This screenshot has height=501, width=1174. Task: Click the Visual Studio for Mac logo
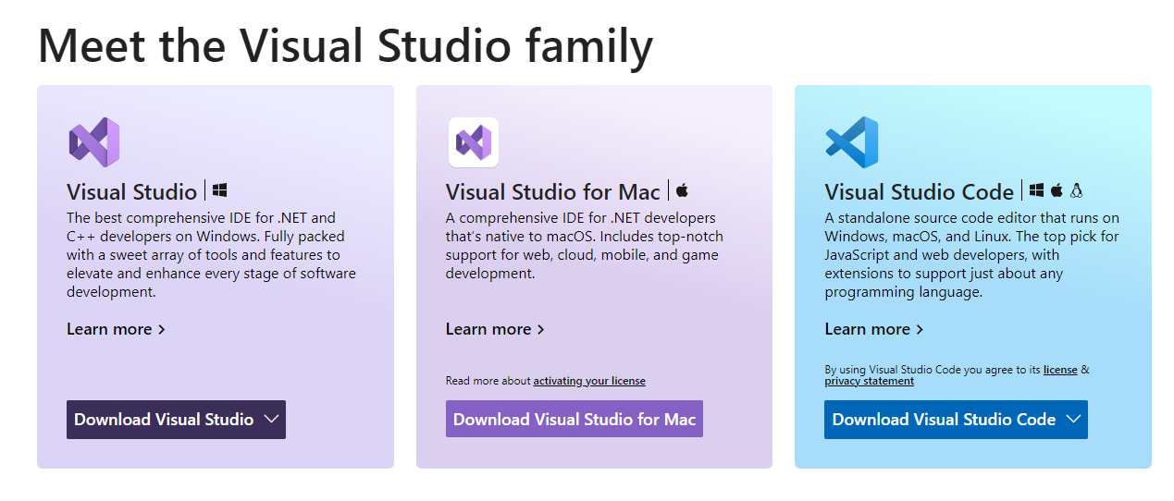click(x=474, y=142)
